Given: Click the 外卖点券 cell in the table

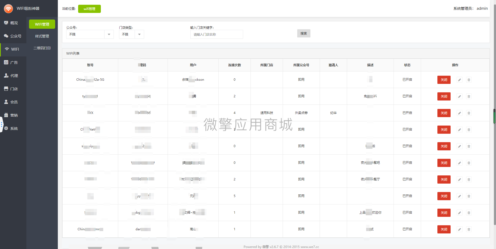Looking at the screenshot, I should [x=301, y=113].
